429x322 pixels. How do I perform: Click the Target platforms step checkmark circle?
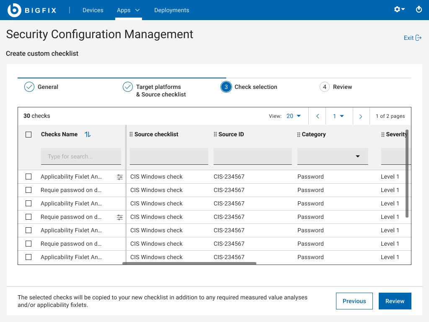(127, 87)
